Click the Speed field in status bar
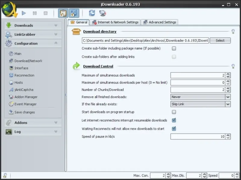 pos(227,175)
